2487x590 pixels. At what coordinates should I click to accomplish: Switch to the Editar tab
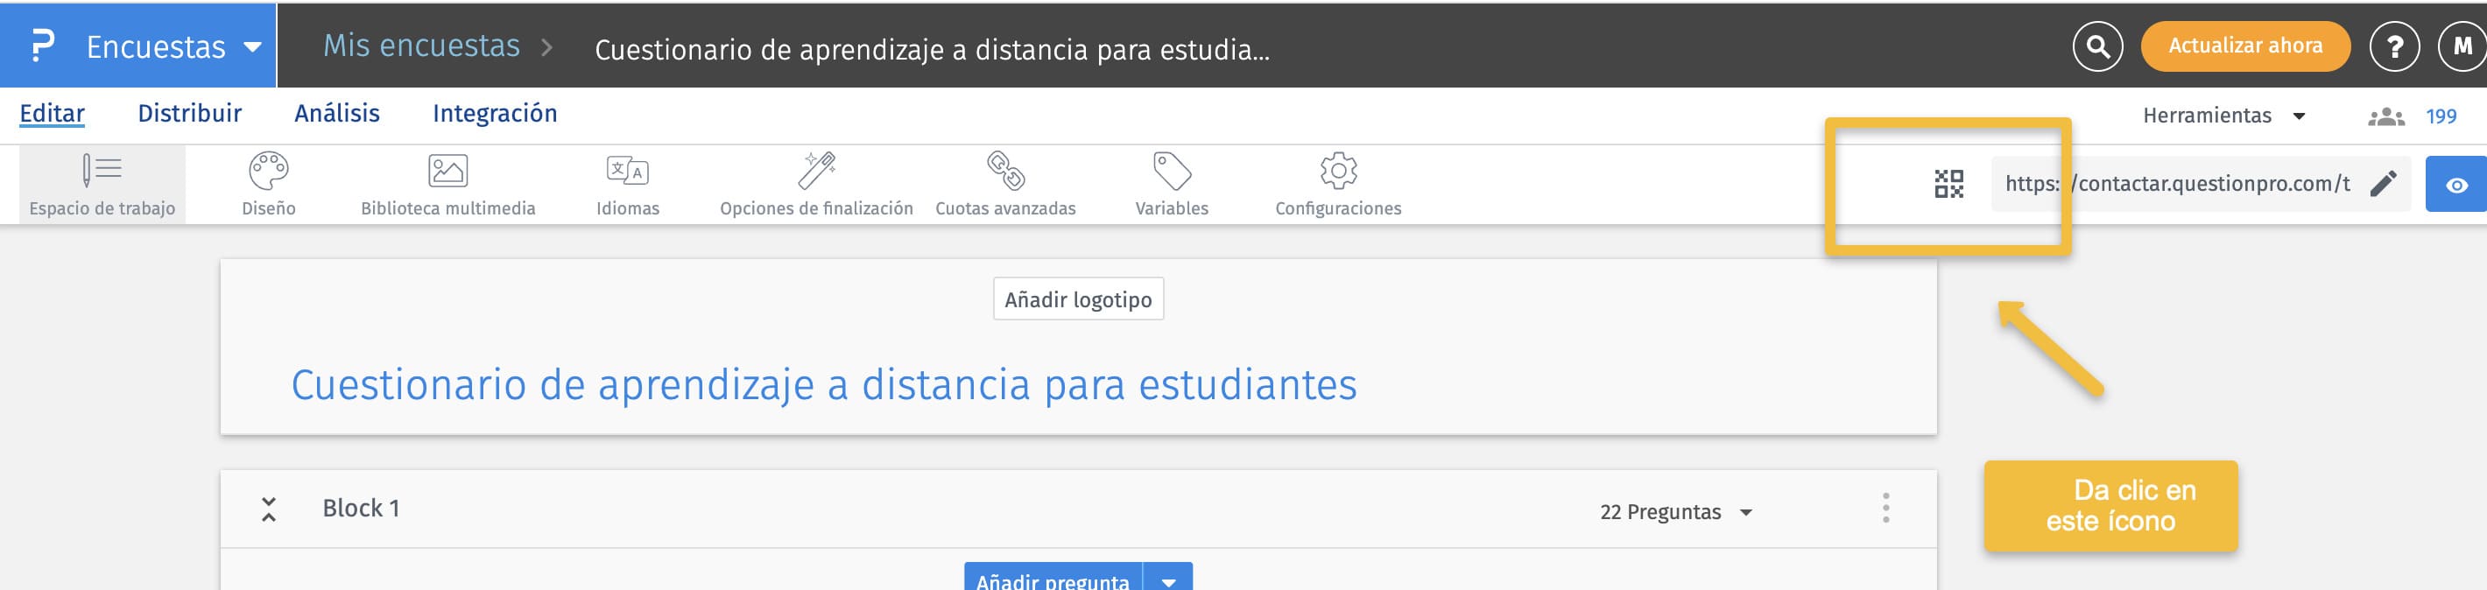click(x=53, y=114)
